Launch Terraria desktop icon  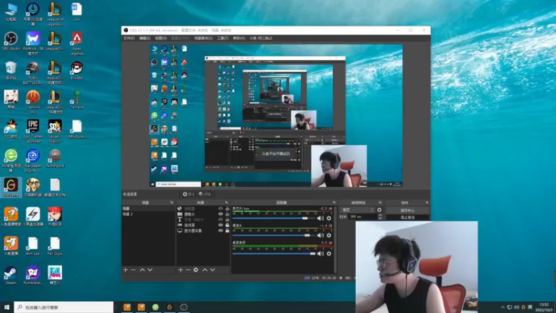(77, 99)
